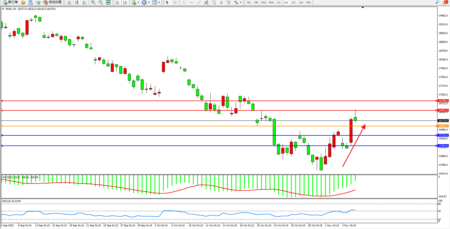Switch to the D1 timeframe

coord(294,2)
